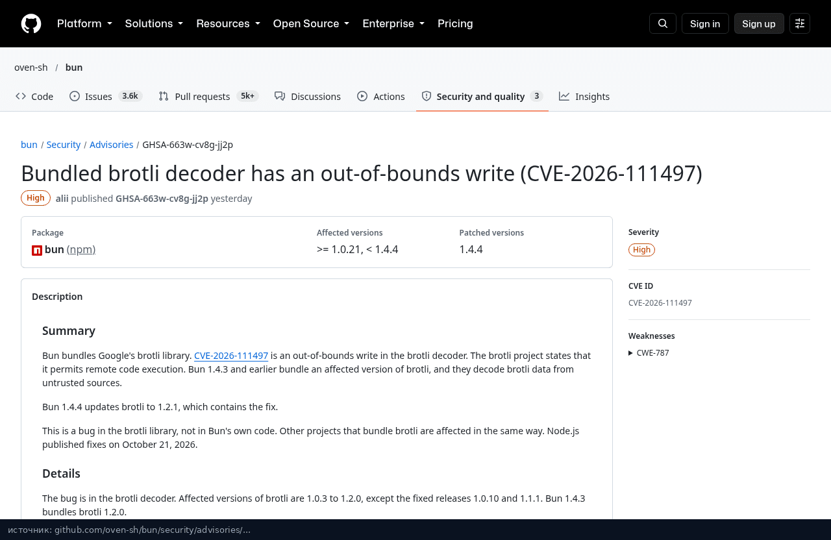
Task: Click the Pull requests 5k+ counter
Action: click(247, 96)
